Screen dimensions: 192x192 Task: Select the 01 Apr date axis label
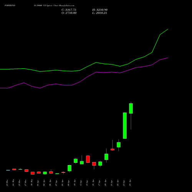click(38, 183)
